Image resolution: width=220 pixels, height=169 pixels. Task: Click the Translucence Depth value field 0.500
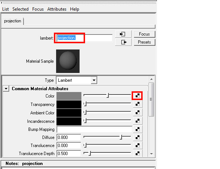(x=69, y=154)
